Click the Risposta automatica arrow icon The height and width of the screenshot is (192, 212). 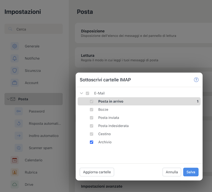pyautogui.click(x=19, y=123)
